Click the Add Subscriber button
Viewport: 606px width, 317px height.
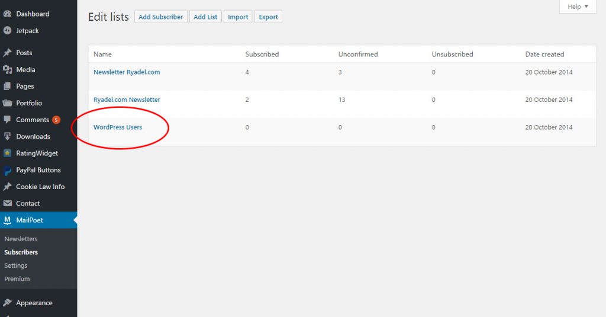coord(161,17)
